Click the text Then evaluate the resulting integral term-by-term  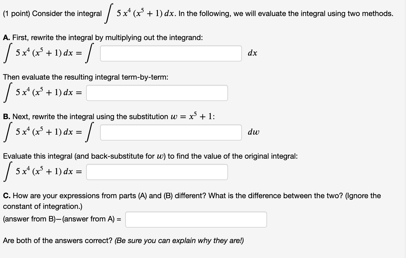[85, 77]
